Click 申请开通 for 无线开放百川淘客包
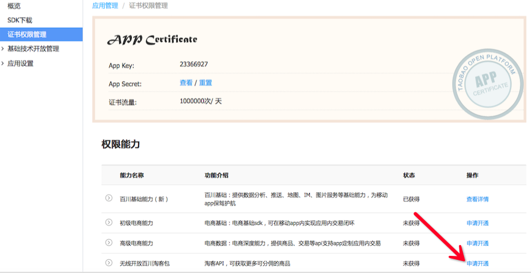The width and height of the screenshot is (531, 273). (x=478, y=263)
